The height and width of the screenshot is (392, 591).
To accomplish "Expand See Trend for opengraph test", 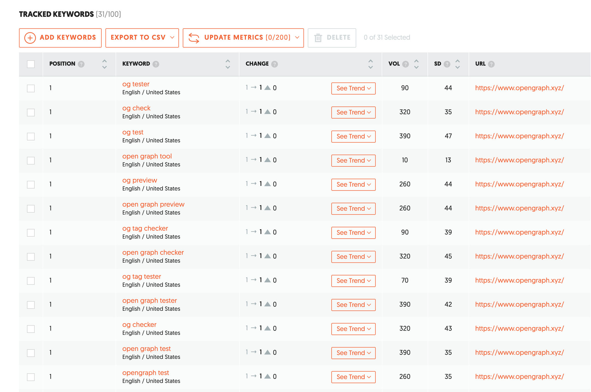I will [354, 377].
